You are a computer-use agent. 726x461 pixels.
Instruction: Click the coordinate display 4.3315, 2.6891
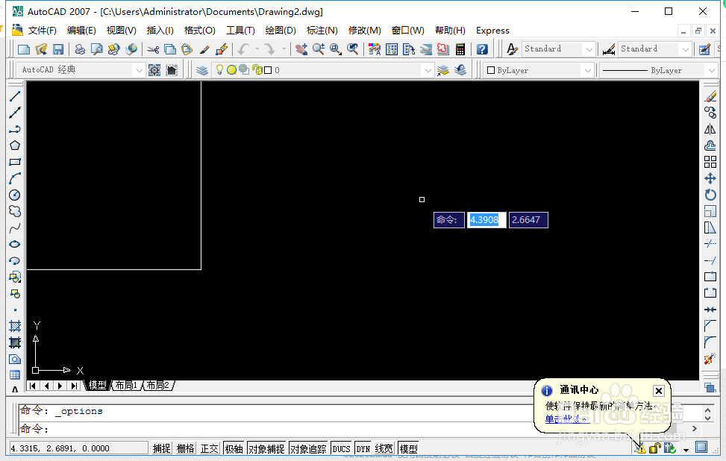[78, 448]
